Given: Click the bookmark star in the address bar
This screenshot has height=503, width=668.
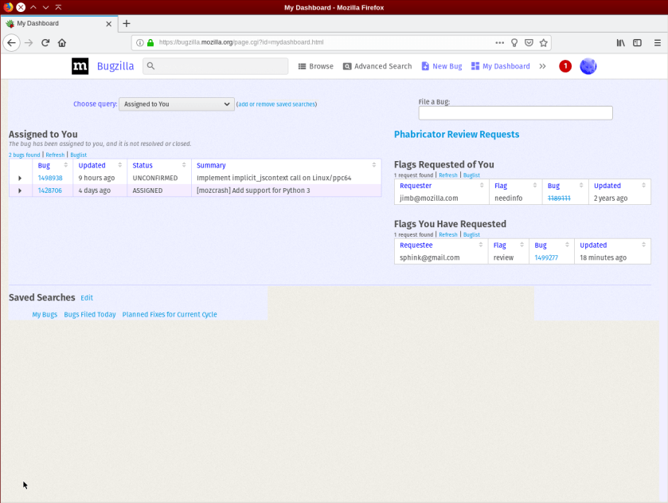Looking at the screenshot, I should pyautogui.click(x=544, y=43).
